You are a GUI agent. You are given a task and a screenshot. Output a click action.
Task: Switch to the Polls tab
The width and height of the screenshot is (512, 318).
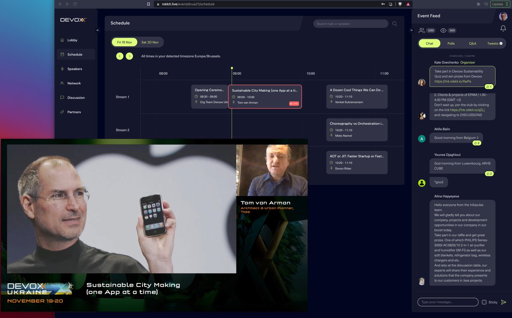point(451,44)
